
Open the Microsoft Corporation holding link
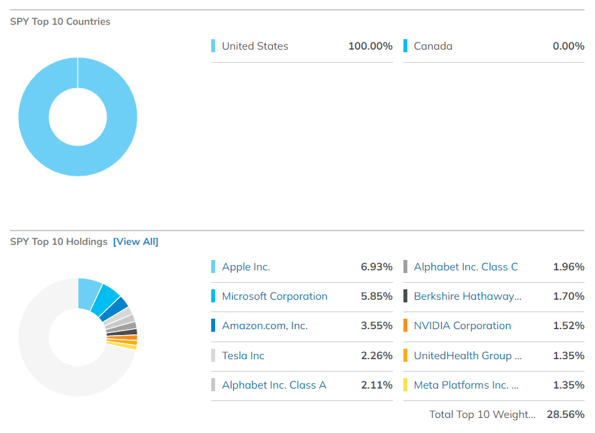tap(275, 296)
